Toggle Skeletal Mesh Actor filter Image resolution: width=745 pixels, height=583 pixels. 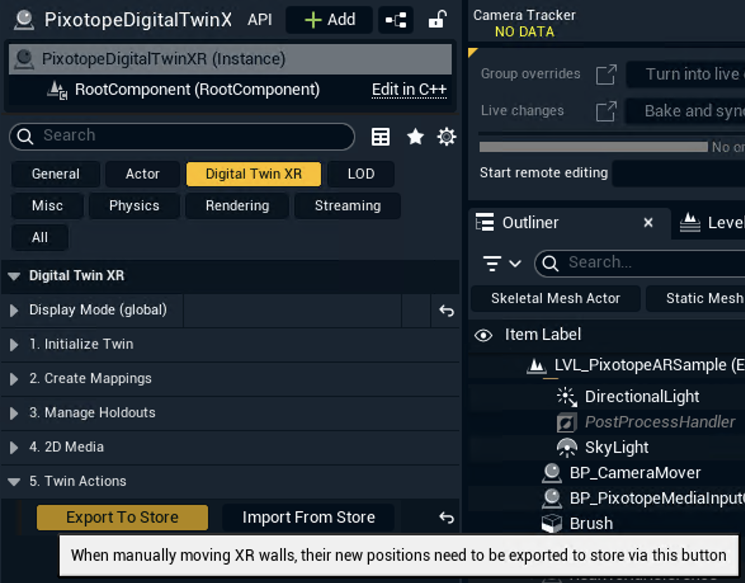(x=555, y=298)
